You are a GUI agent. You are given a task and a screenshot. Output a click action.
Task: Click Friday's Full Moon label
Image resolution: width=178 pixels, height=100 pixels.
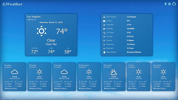pyautogui.click(x=134, y=88)
